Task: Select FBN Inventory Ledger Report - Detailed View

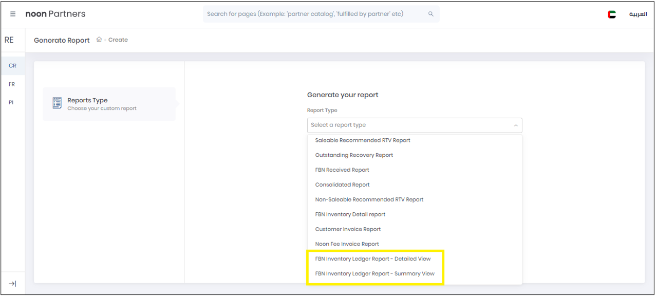Action: click(x=373, y=258)
